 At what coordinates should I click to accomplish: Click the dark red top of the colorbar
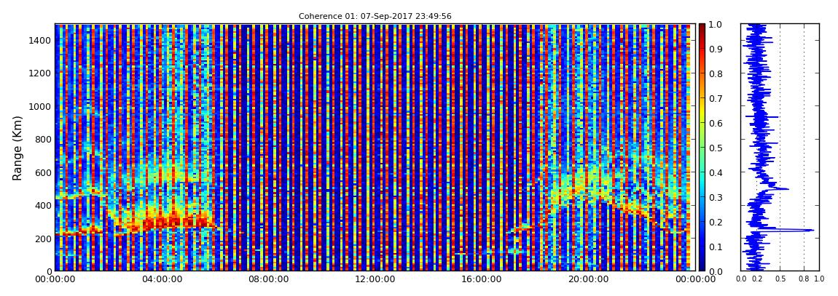click(x=702, y=27)
